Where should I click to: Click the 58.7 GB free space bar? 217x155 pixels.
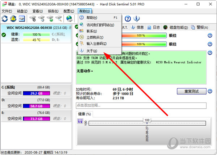tap(37, 106)
